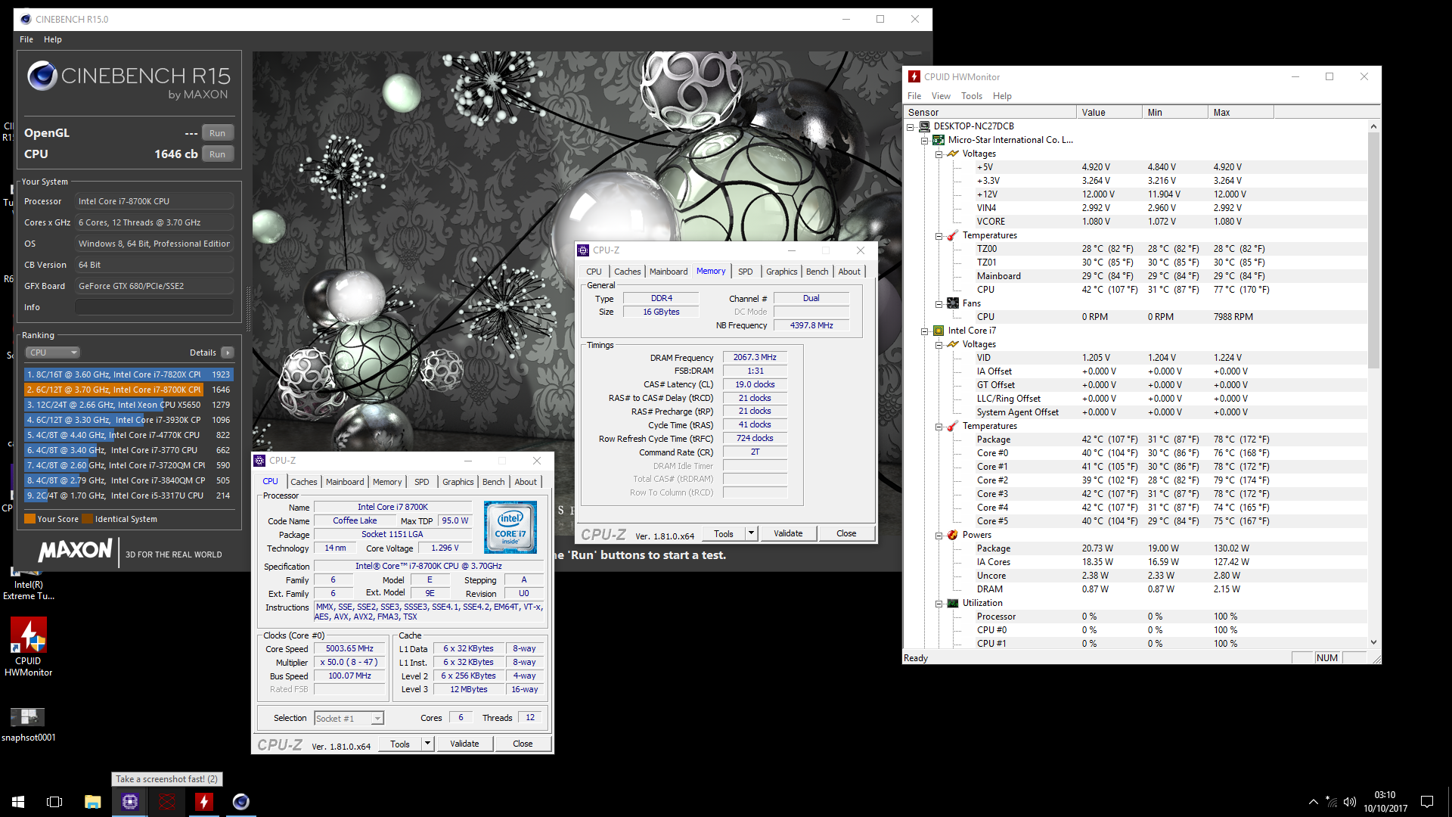Open Cinebench Help menu

point(53,39)
